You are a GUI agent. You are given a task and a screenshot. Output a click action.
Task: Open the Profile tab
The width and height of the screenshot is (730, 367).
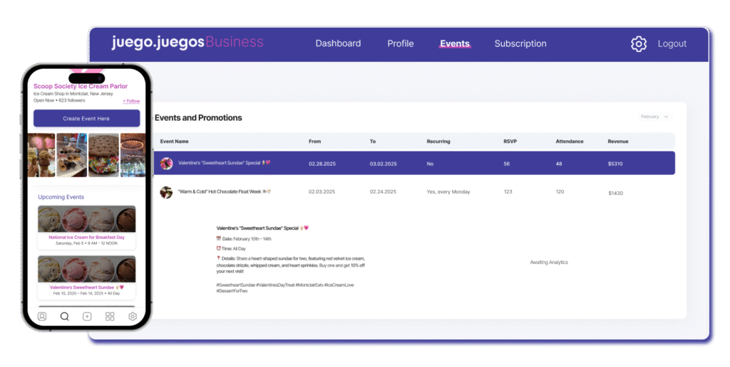(400, 43)
